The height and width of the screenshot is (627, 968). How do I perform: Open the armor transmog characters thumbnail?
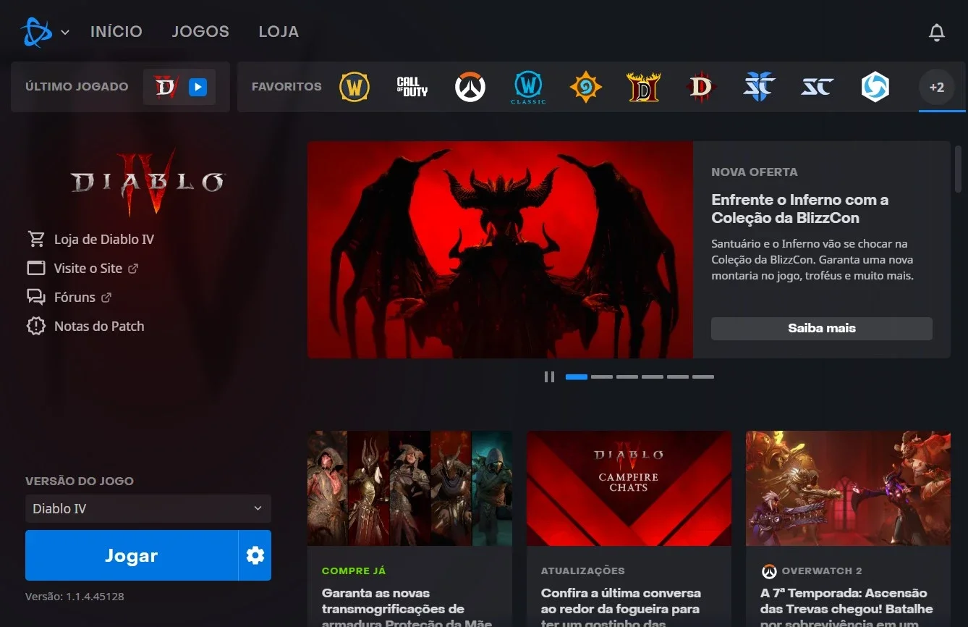[x=409, y=488]
